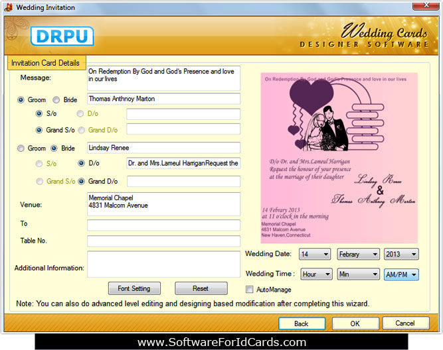Choose D/o option for Lindsay Renee
The width and height of the screenshot is (443, 350).
(82, 163)
